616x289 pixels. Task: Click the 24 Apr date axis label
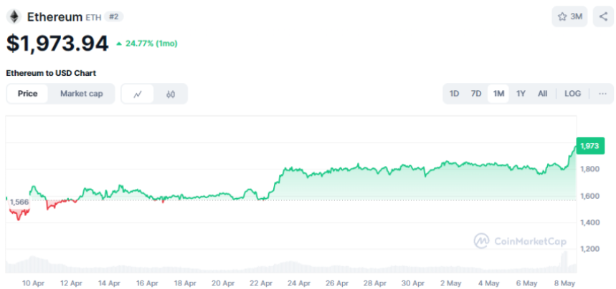click(299, 283)
